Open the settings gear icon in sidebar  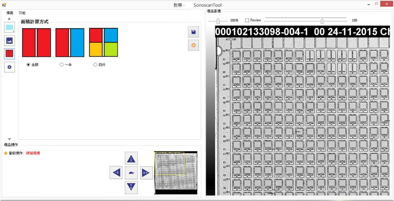click(x=9, y=67)
